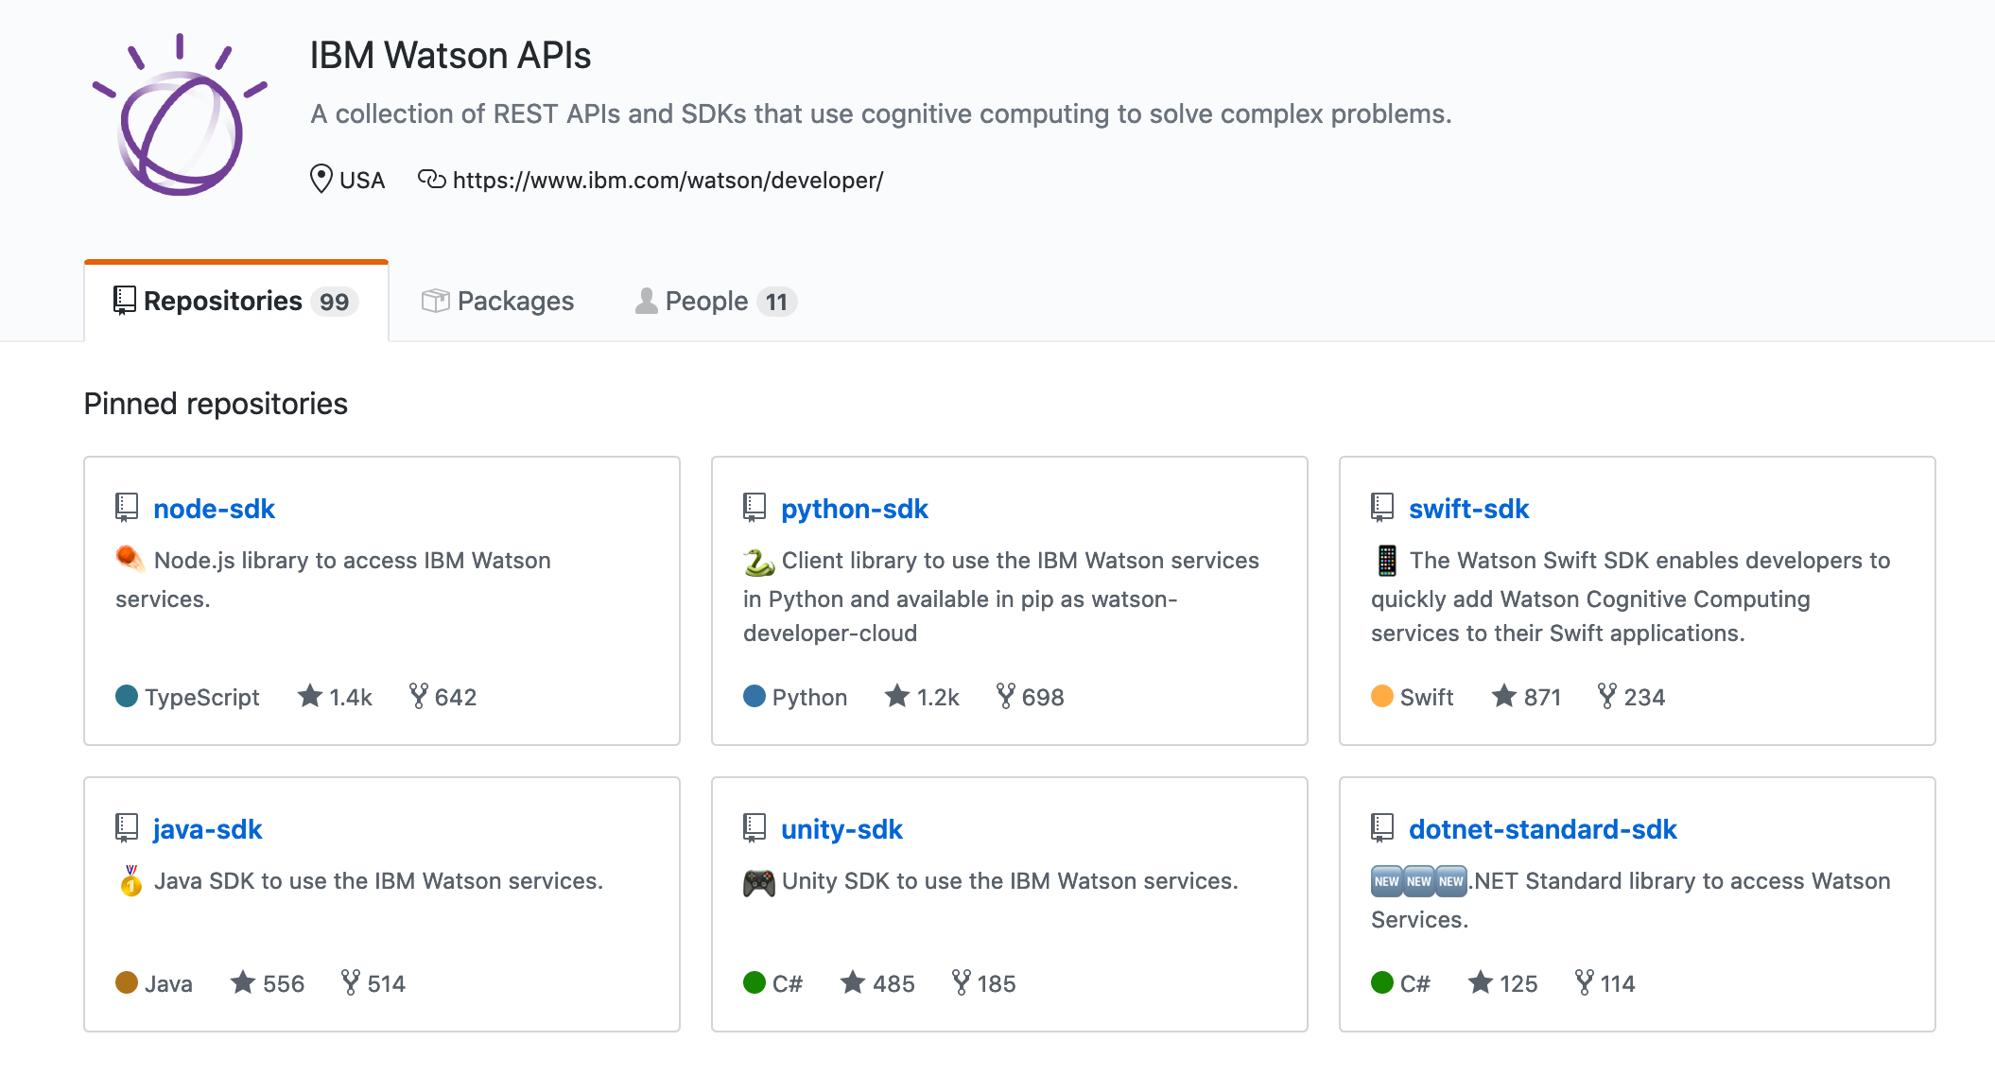Click the star icon on node-sdk
1995x1076 pixels.
pyautogui.click(x=310, y=696)
